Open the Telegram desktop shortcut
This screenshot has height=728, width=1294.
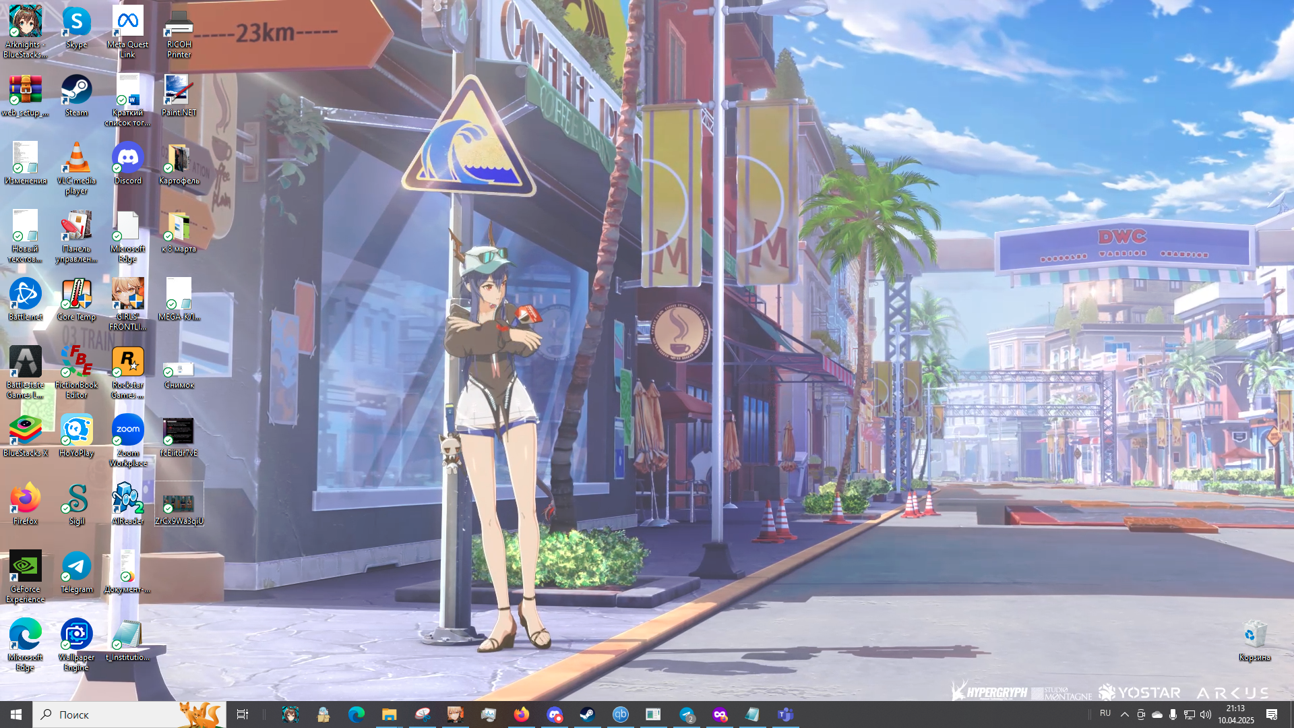click(x=77, y=572)
